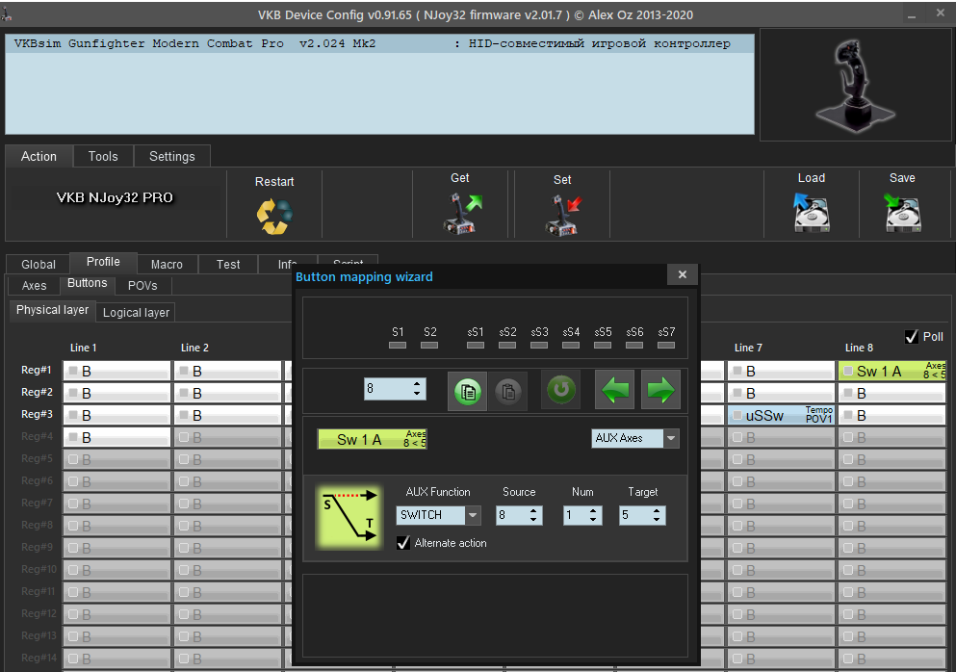This screenshot has height=672, width=956.
Task: Open the Tools tab
Action: tap(103, 156)
